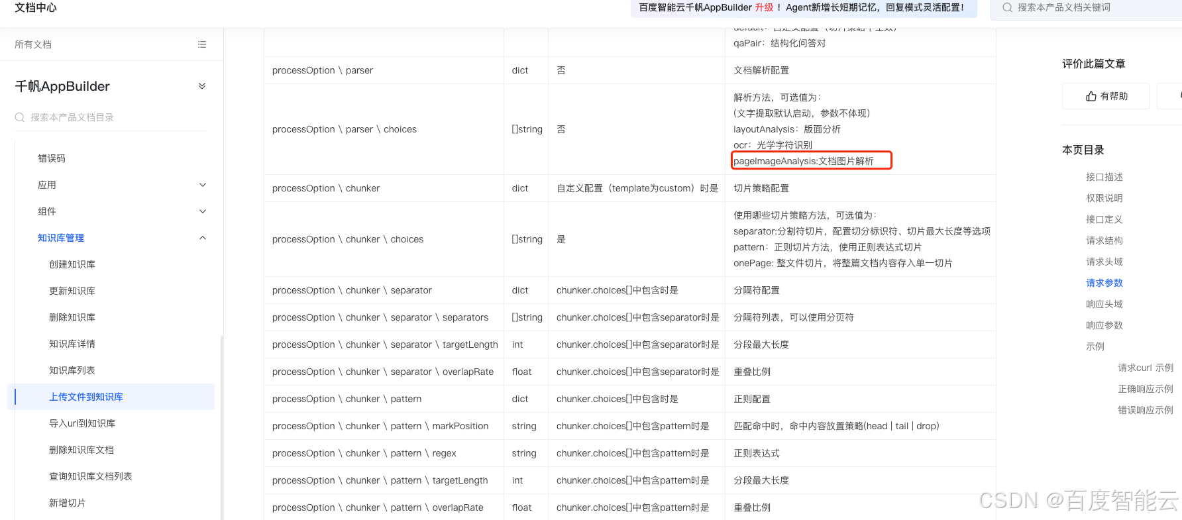Click the 所有文档 heading

click(33, 44)
